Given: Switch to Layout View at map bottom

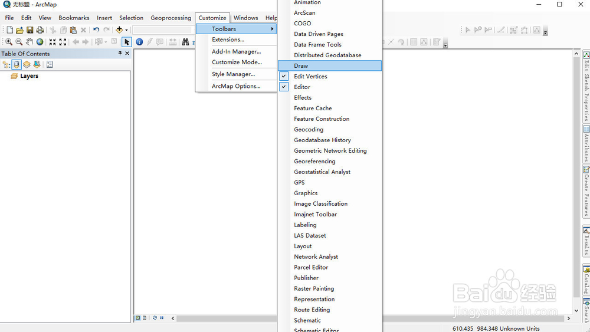Looking at the screenshot, I should [145, 318].
